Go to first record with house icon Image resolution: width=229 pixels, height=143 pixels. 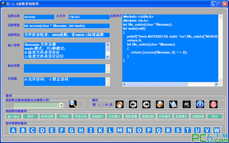click(119, 104)
